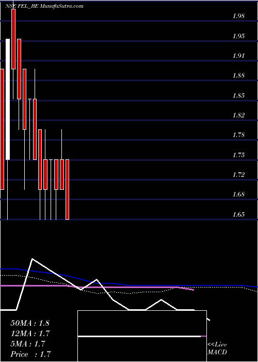Select the 1.95 price axis label
This screenshot has height=362, width=258.
(x=238, y=36)
